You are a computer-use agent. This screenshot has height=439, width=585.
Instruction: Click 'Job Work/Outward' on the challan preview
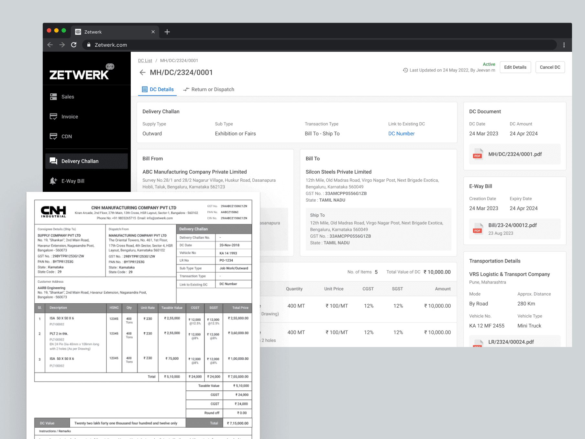click(x=234, y=268)
